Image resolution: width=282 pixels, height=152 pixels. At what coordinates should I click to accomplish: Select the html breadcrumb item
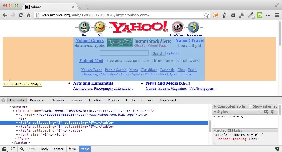pyautogui.click(x=32, y=149)
